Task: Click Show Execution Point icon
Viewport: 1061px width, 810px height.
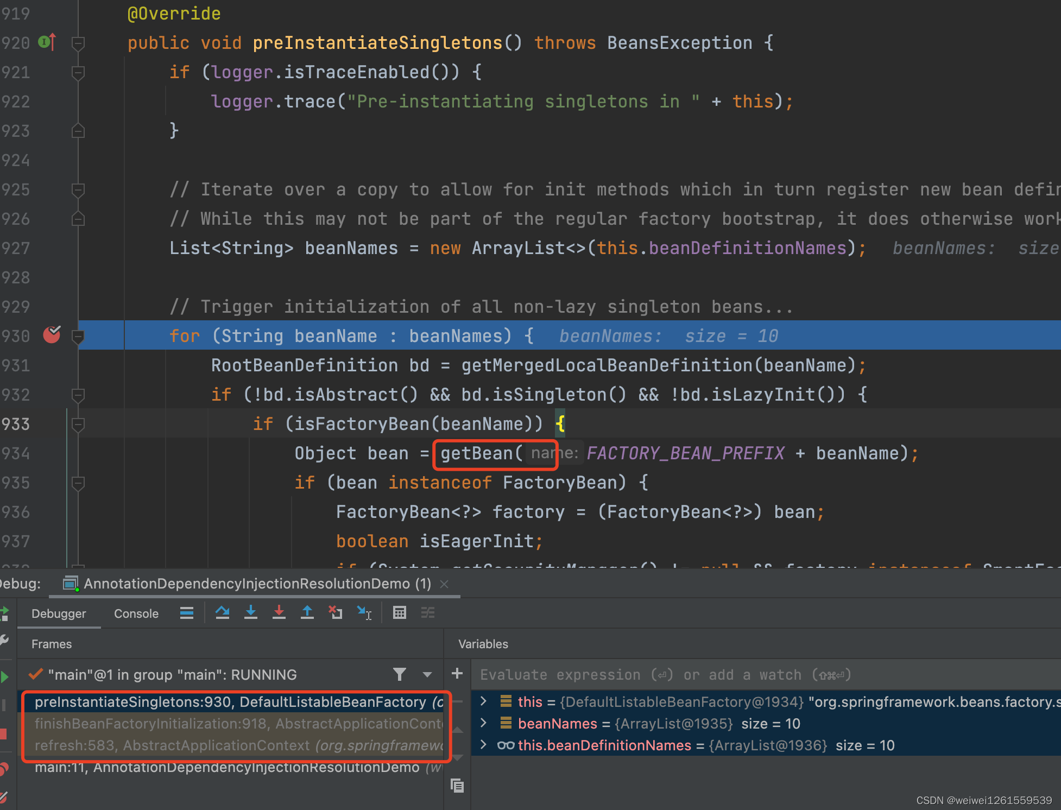Action: [186, 613]
